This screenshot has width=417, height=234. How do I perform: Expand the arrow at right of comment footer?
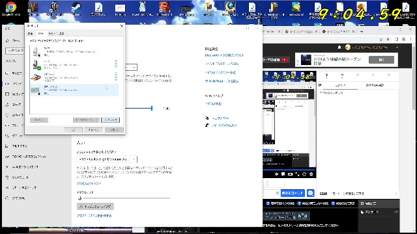click(x=396, y=194)
